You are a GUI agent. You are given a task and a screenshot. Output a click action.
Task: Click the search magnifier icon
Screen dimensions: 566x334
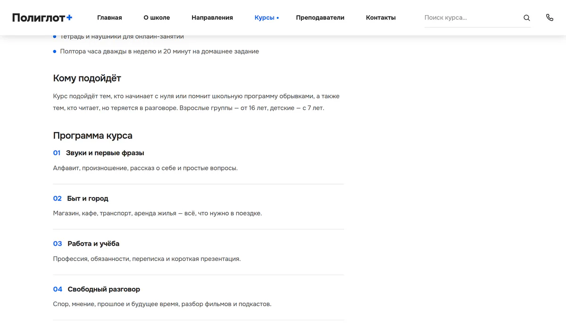[x=527, y=18]
